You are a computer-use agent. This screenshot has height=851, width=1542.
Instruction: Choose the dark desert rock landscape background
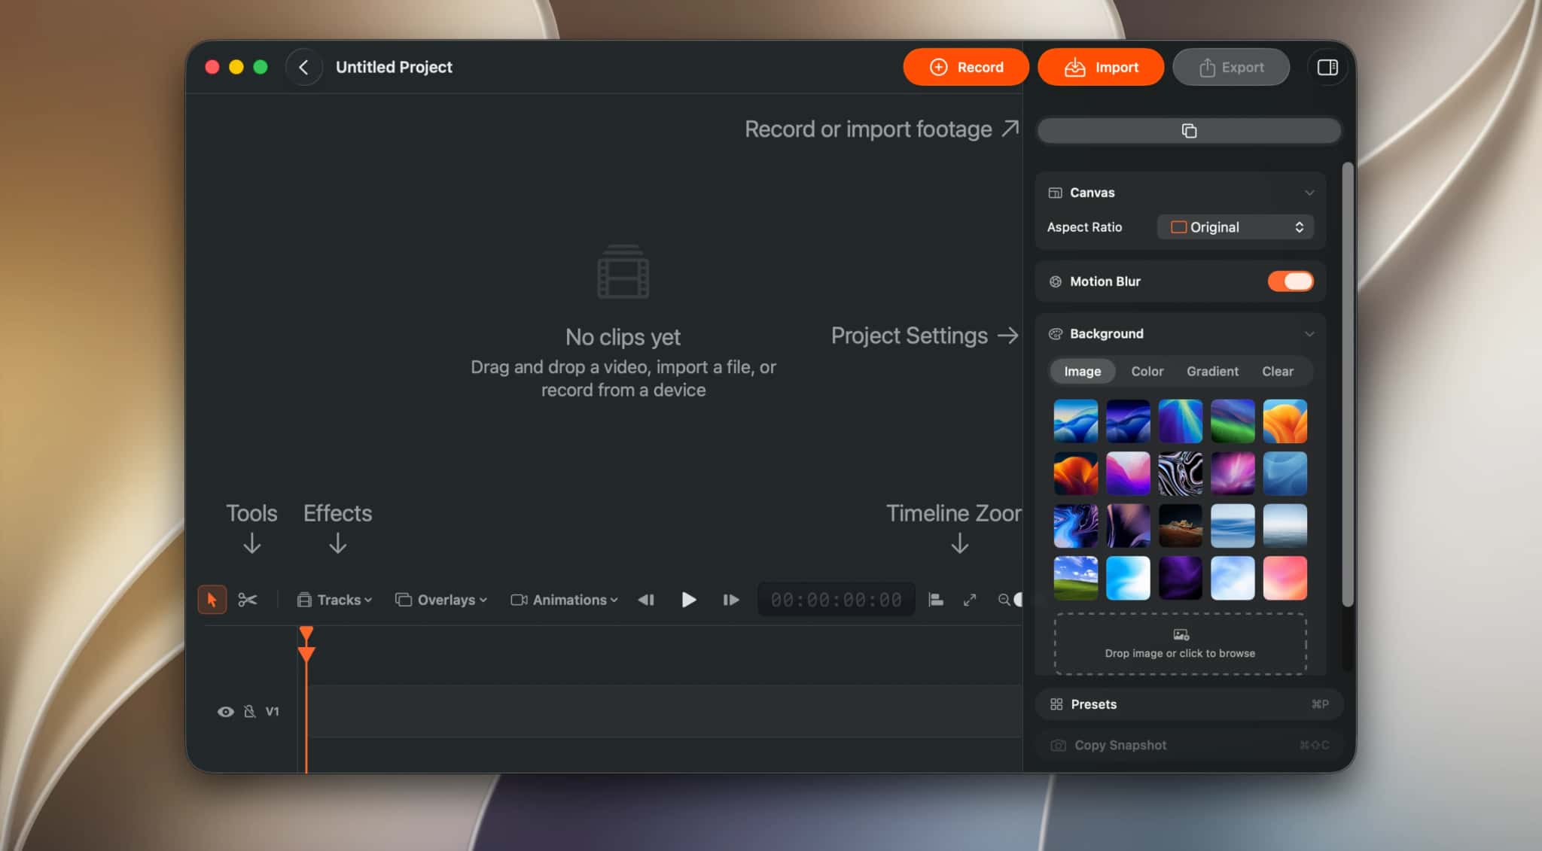[x=1180, y=526]
